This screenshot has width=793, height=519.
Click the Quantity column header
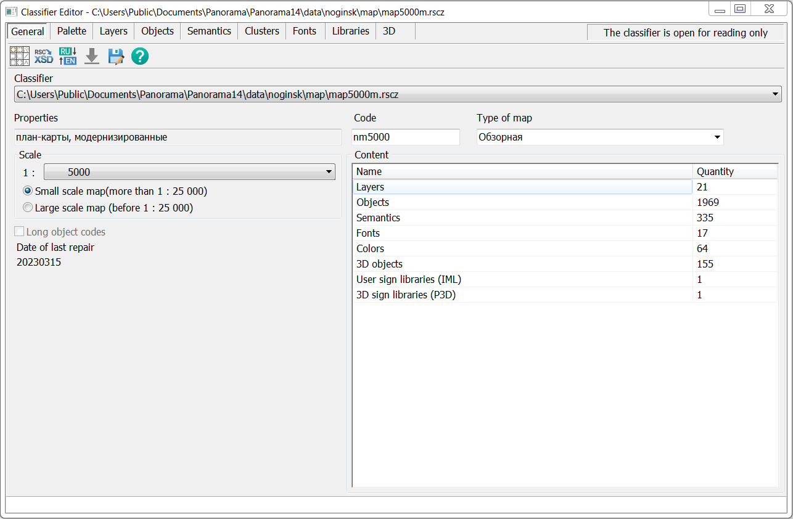tap(735, 171)
